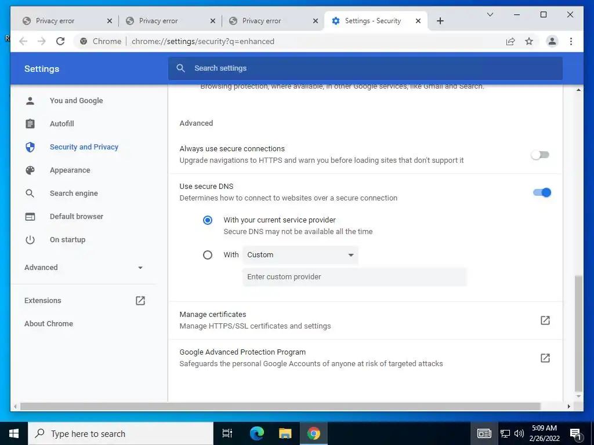Open Autofill settings
Screen dimensions: 594x445
[x=61, y=124]
